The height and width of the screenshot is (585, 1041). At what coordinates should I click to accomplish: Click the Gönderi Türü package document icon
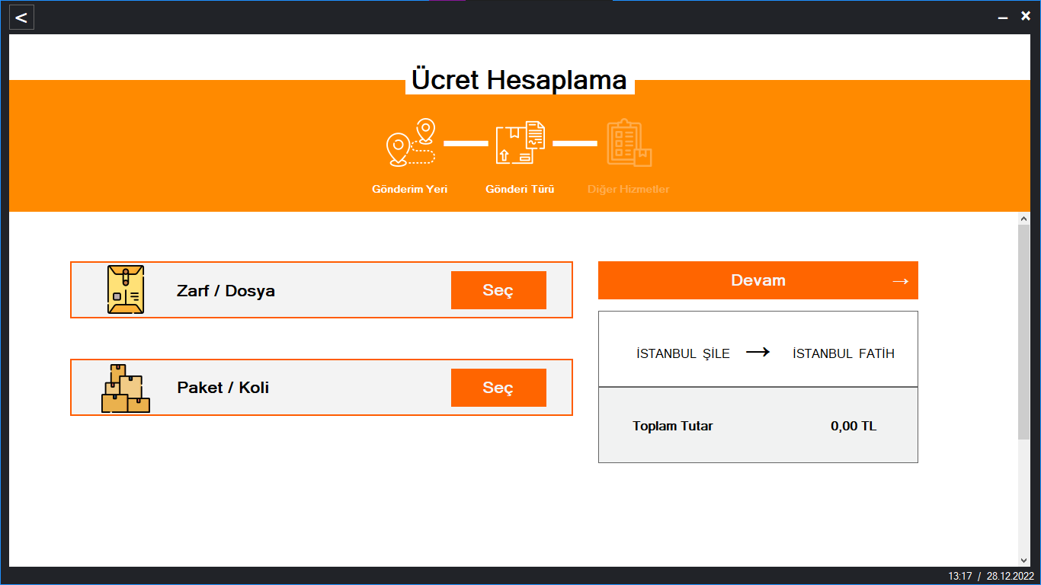(520, 142)
